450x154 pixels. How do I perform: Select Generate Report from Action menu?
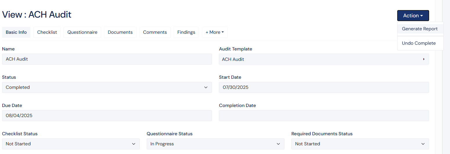tap(420, 29)
